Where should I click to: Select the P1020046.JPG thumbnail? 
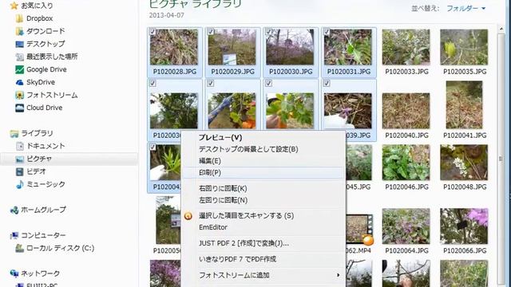(406, 163)
